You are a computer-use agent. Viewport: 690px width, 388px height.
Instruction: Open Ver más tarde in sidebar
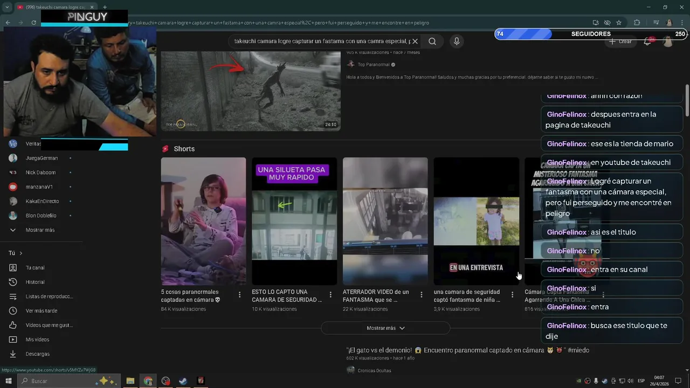tap(41, 311)
